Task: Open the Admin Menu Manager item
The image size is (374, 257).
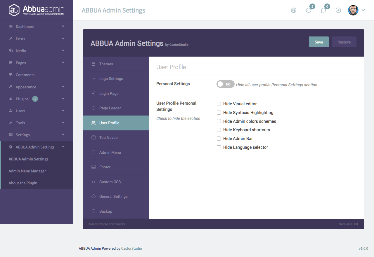Action: pos(27,171)
